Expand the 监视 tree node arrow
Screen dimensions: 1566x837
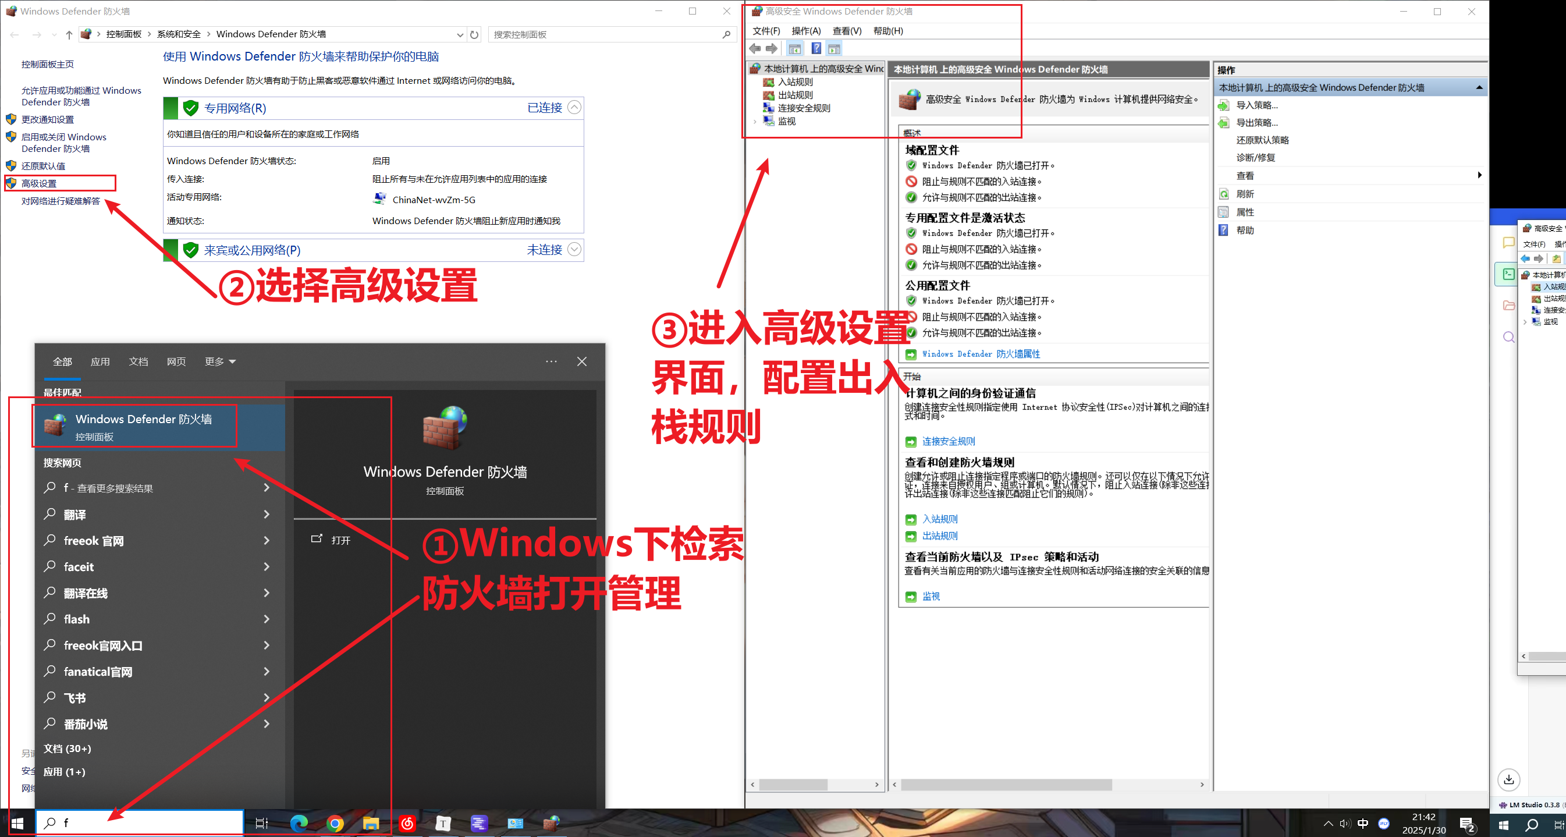(755, 122)
